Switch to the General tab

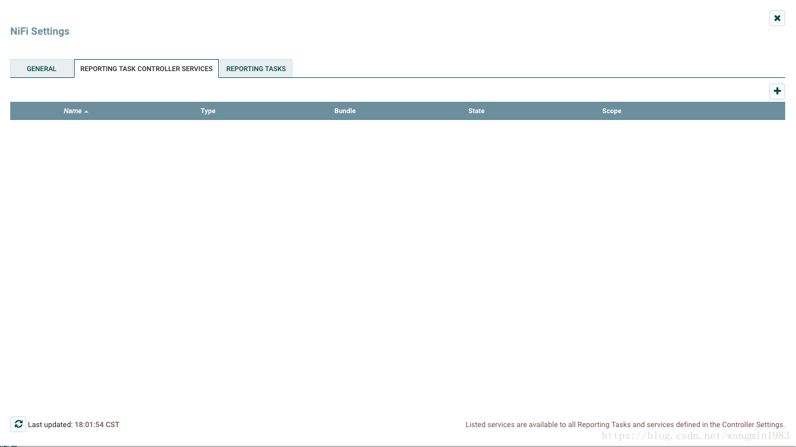tap(42, 69)
